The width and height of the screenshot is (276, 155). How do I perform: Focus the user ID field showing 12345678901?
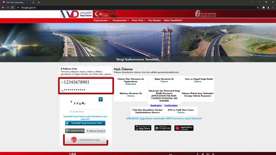(x=86, y=82)
